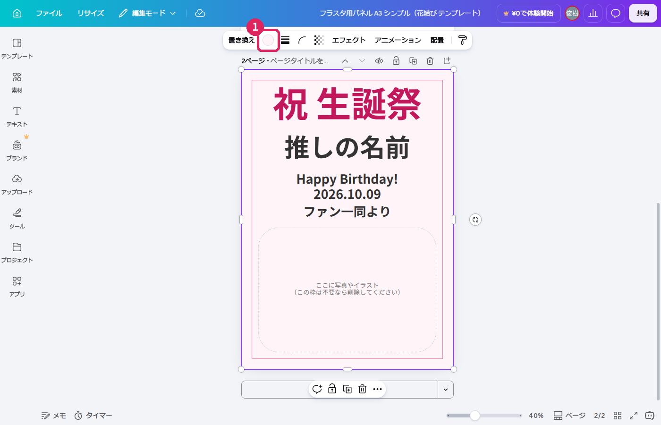The image size is (661, 425).
Task: Open the テンプレート panel
Action: tap(17, 49)
